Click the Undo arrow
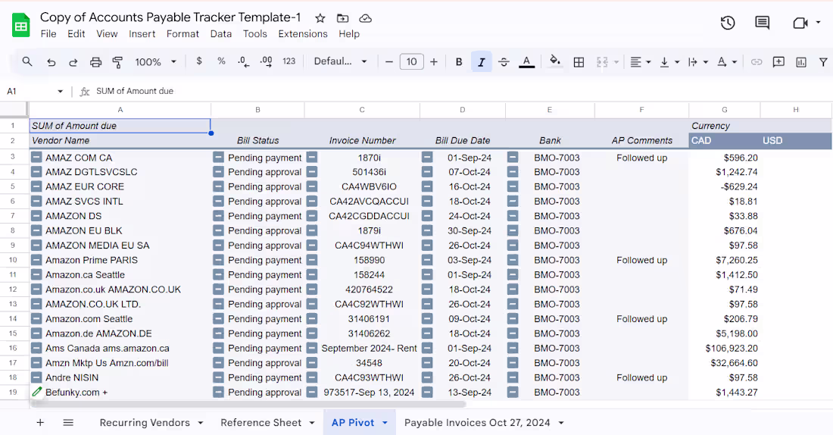 (x=51, y=62)
